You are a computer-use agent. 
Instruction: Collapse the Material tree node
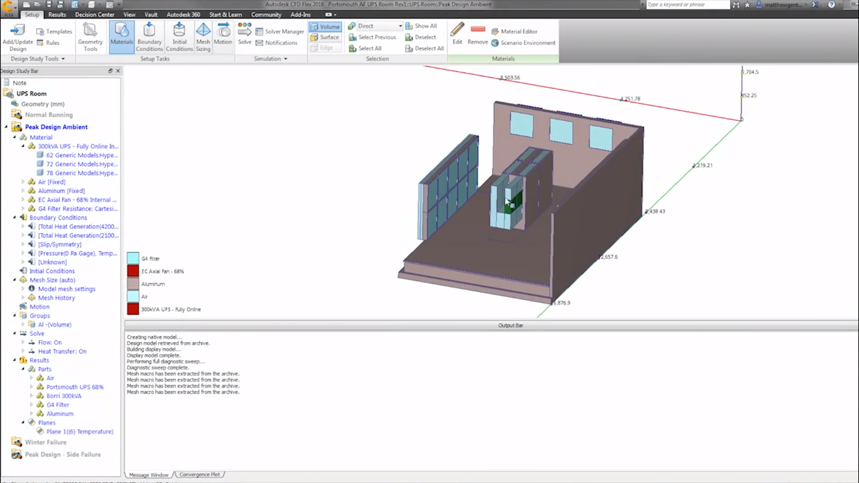pyautogui.click(x=14, y=137)
